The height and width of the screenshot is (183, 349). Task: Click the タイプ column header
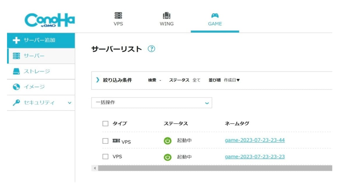(120, 123)
